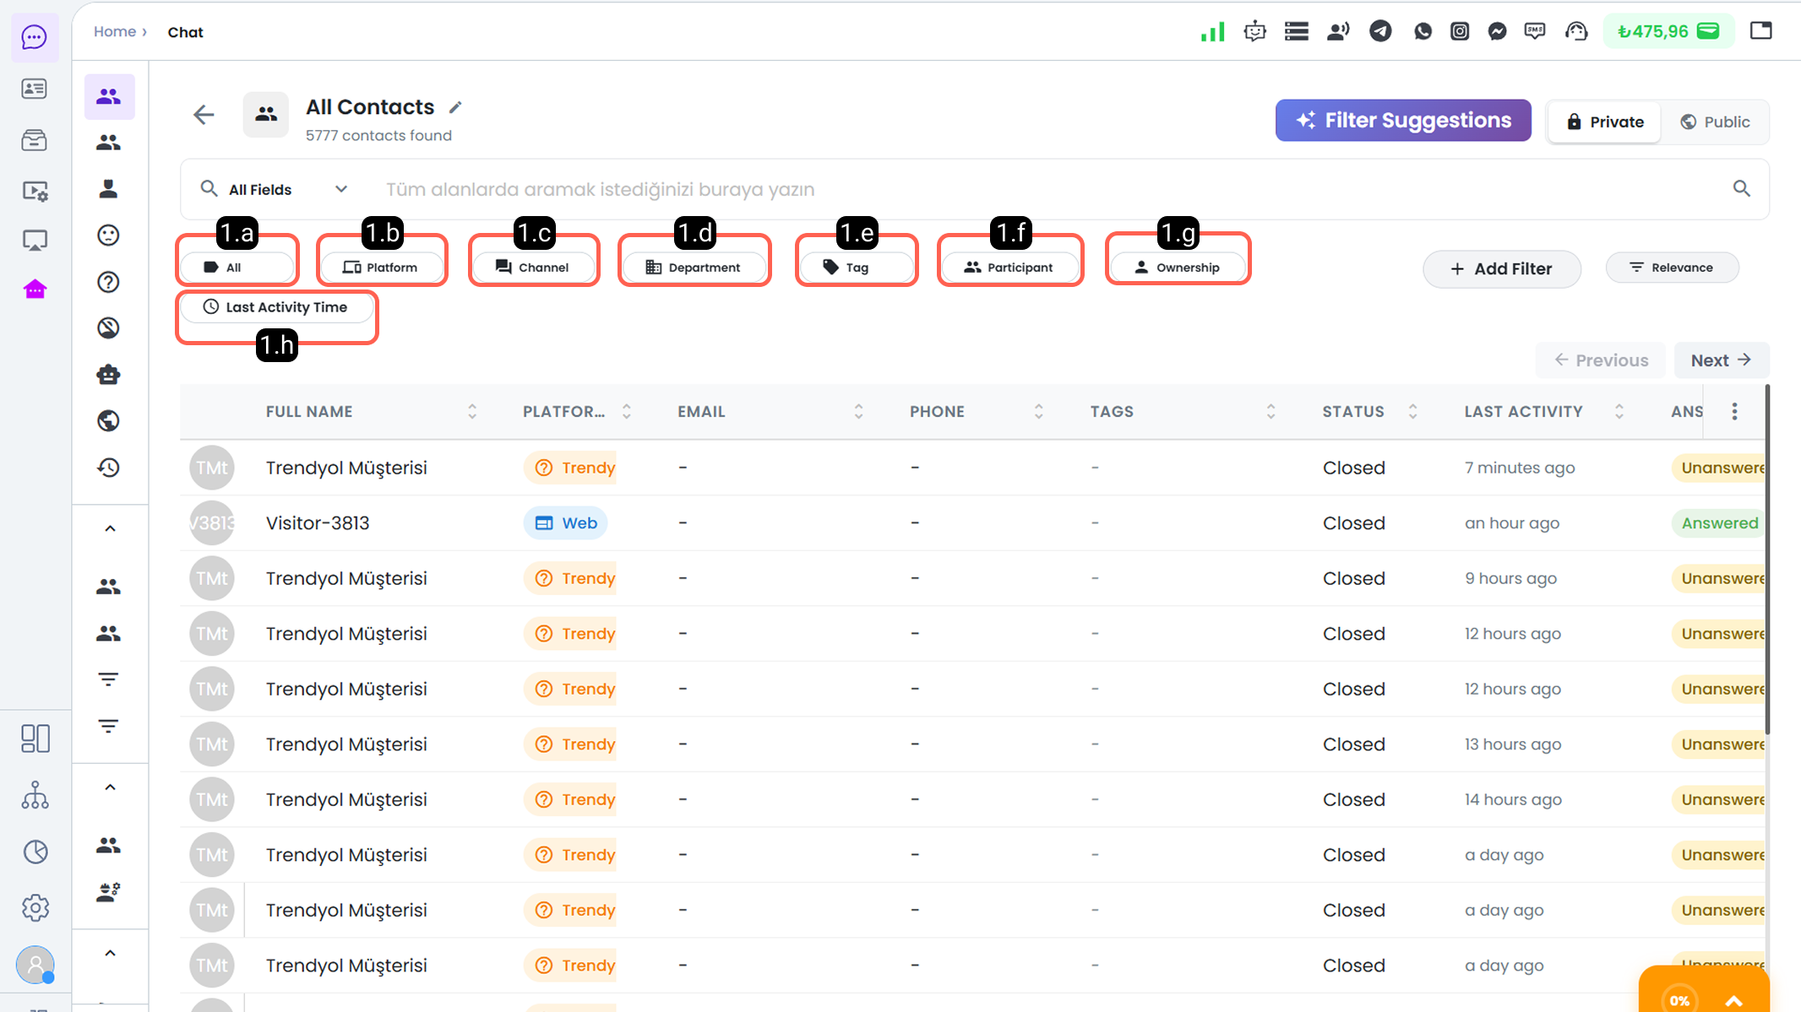Click the Telegram icon in top bar
This screenshot has width=1801, height=1012.
click(1380, 32)
